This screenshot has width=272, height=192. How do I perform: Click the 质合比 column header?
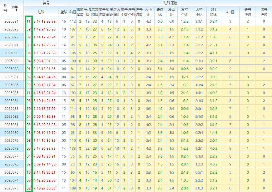(x=172, y=12)
